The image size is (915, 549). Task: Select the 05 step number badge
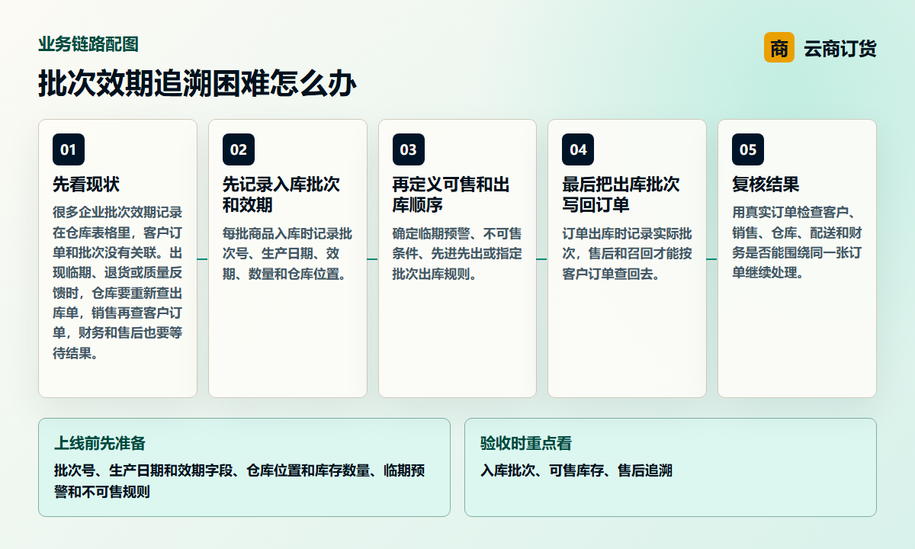click(x=748, y=149)
